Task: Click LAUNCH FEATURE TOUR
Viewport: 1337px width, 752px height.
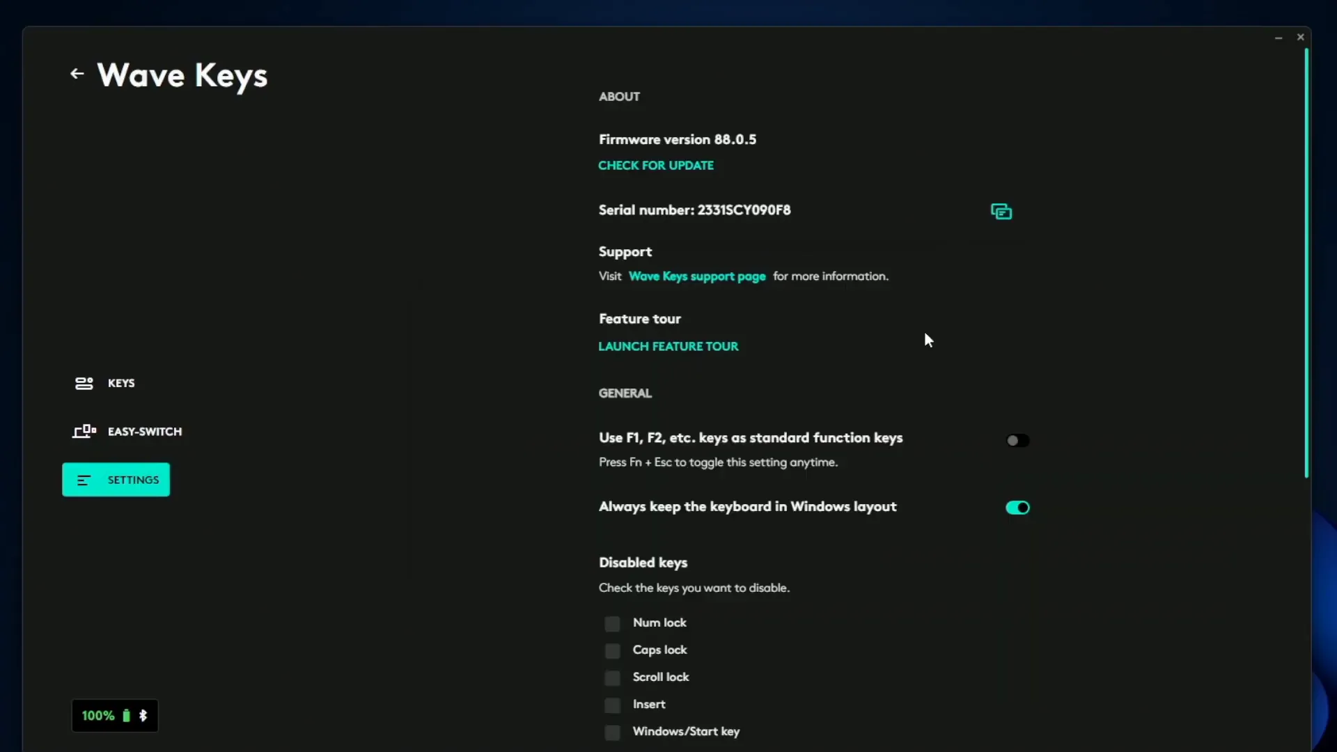Action: point(668,347)
